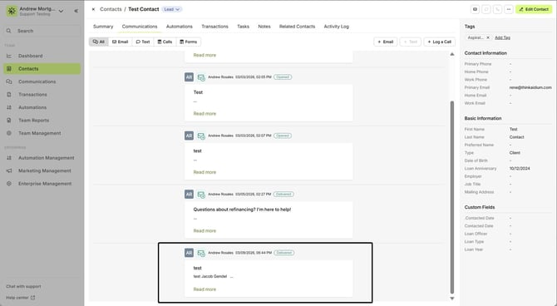Filter communications by Text
557x306 pixels.
coord(143,42)
